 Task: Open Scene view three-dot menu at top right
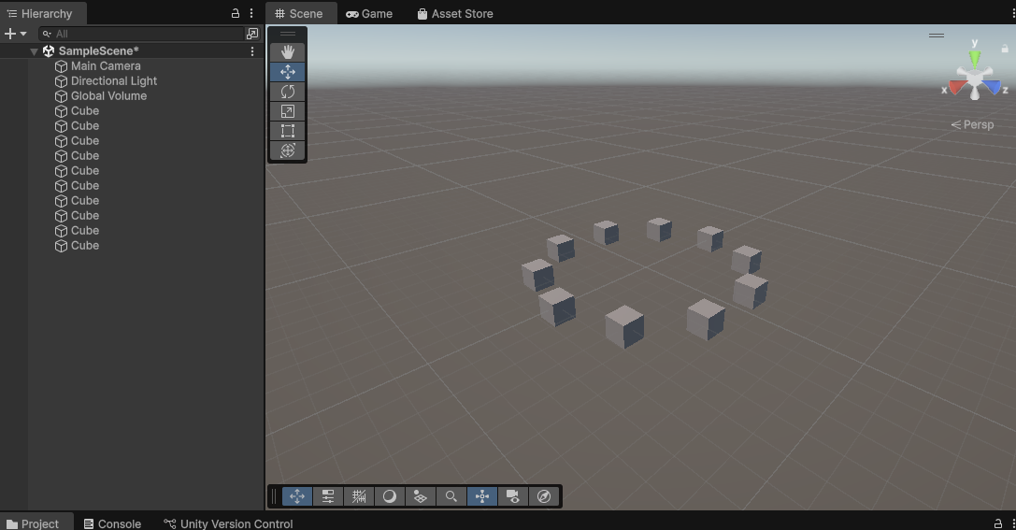pos(1013,13)
